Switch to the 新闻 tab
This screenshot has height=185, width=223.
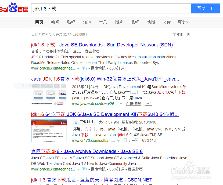click(x=55, y=22)
